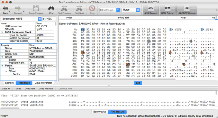Collapse the BIOS Parameter Block tree node
This screenshot has height=118, width=218.
pos(2,32)
